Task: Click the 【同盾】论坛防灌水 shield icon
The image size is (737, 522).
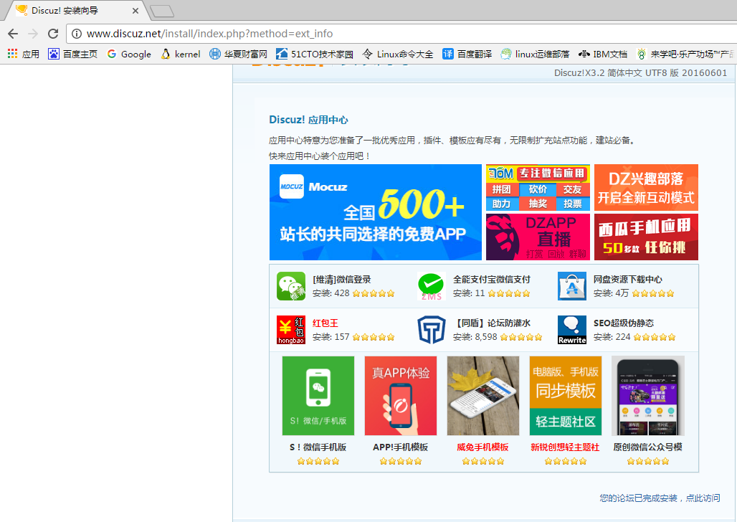Action: pos(431,330)
